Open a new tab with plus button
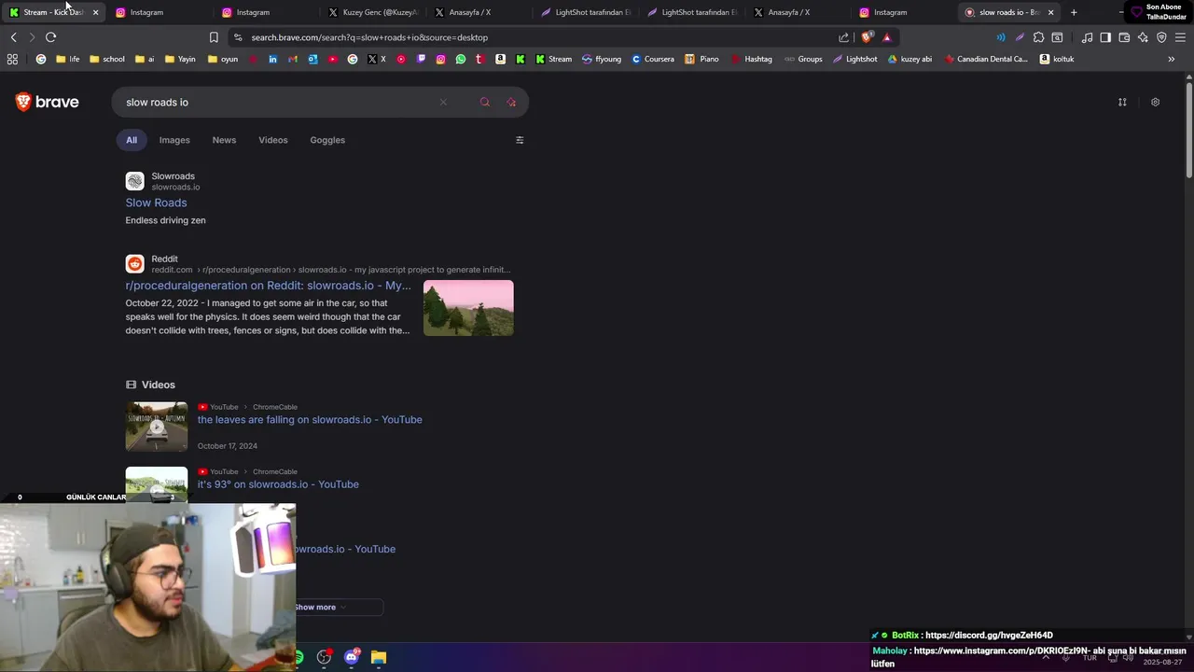The width and height of the screenshot is (1194, 672). pyautogui.click(x=1074, y=12)
